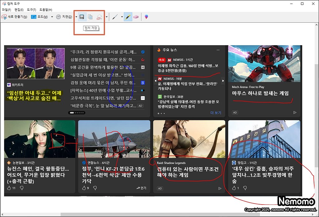Click the pagination dots under the headline list

pyautogui.click(x=77, y=113)
